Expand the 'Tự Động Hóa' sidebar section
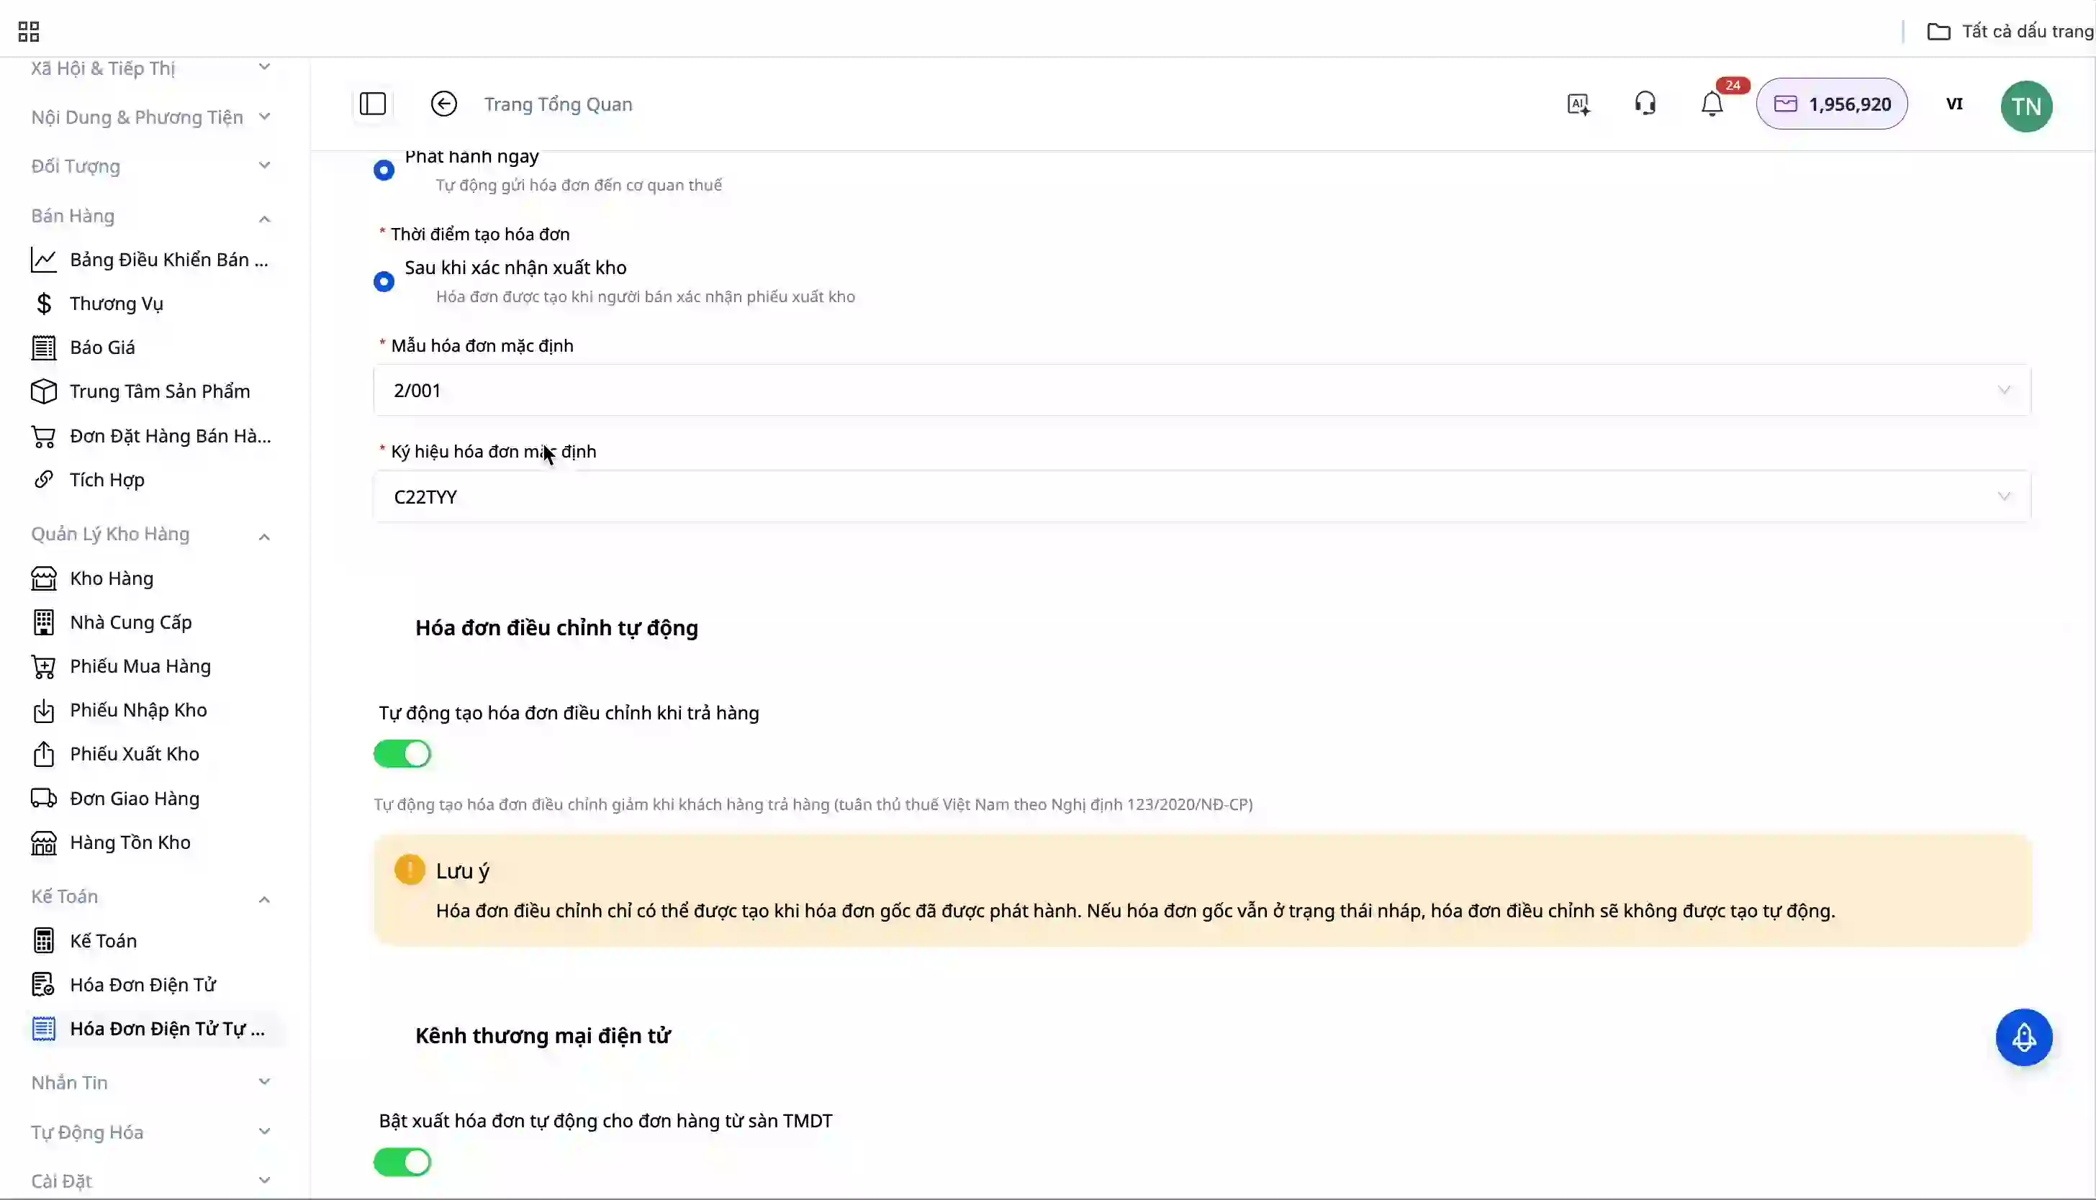 (264, 1132)
